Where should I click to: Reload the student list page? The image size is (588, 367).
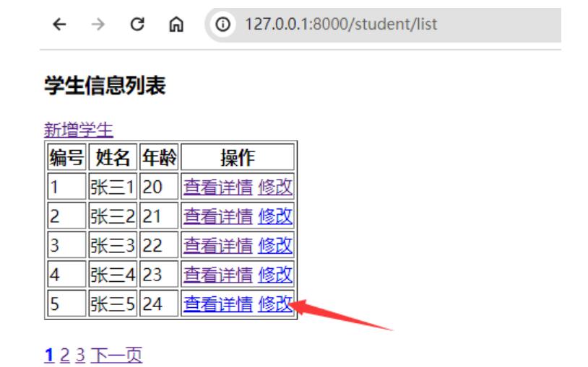[137, 25]
